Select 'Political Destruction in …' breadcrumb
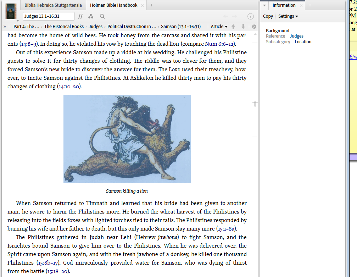357x277 pixels. click(x=132, y=27)
